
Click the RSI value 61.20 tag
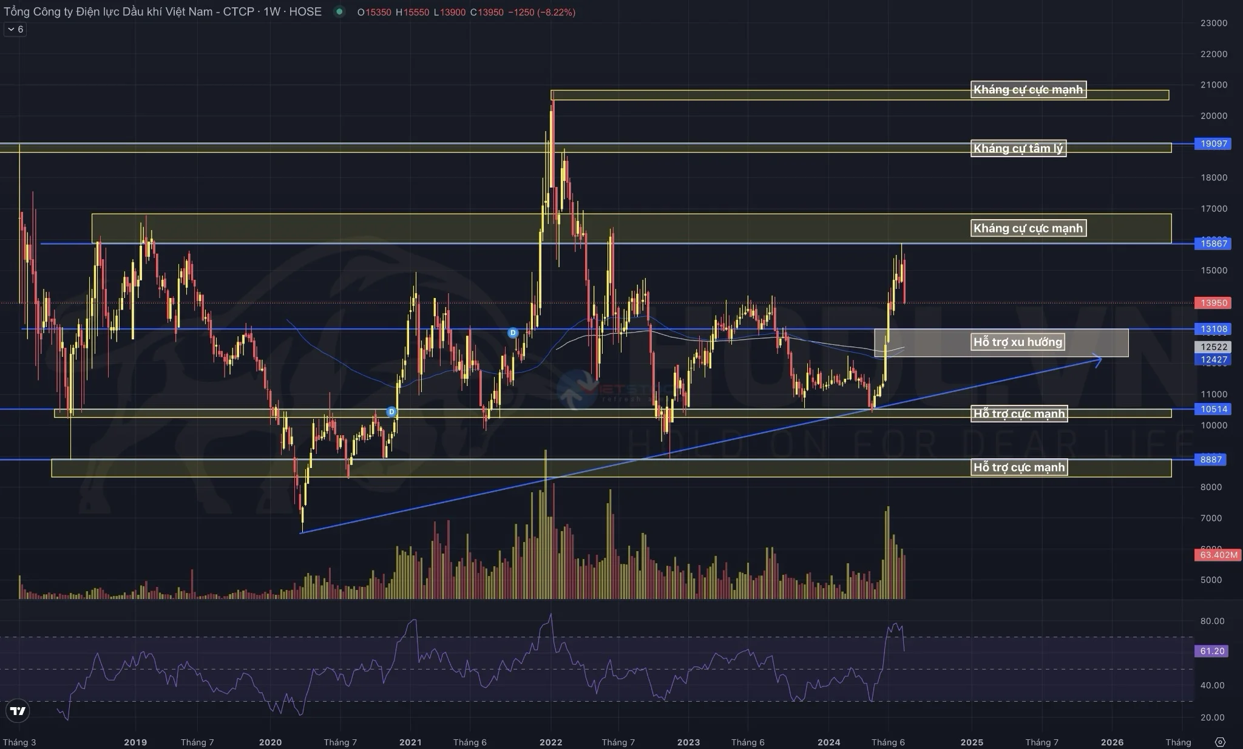(1212, 651)
